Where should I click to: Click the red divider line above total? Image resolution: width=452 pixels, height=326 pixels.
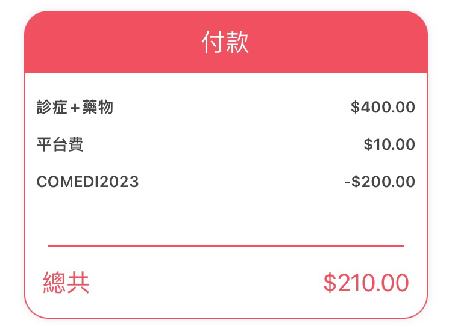[226, 246]
